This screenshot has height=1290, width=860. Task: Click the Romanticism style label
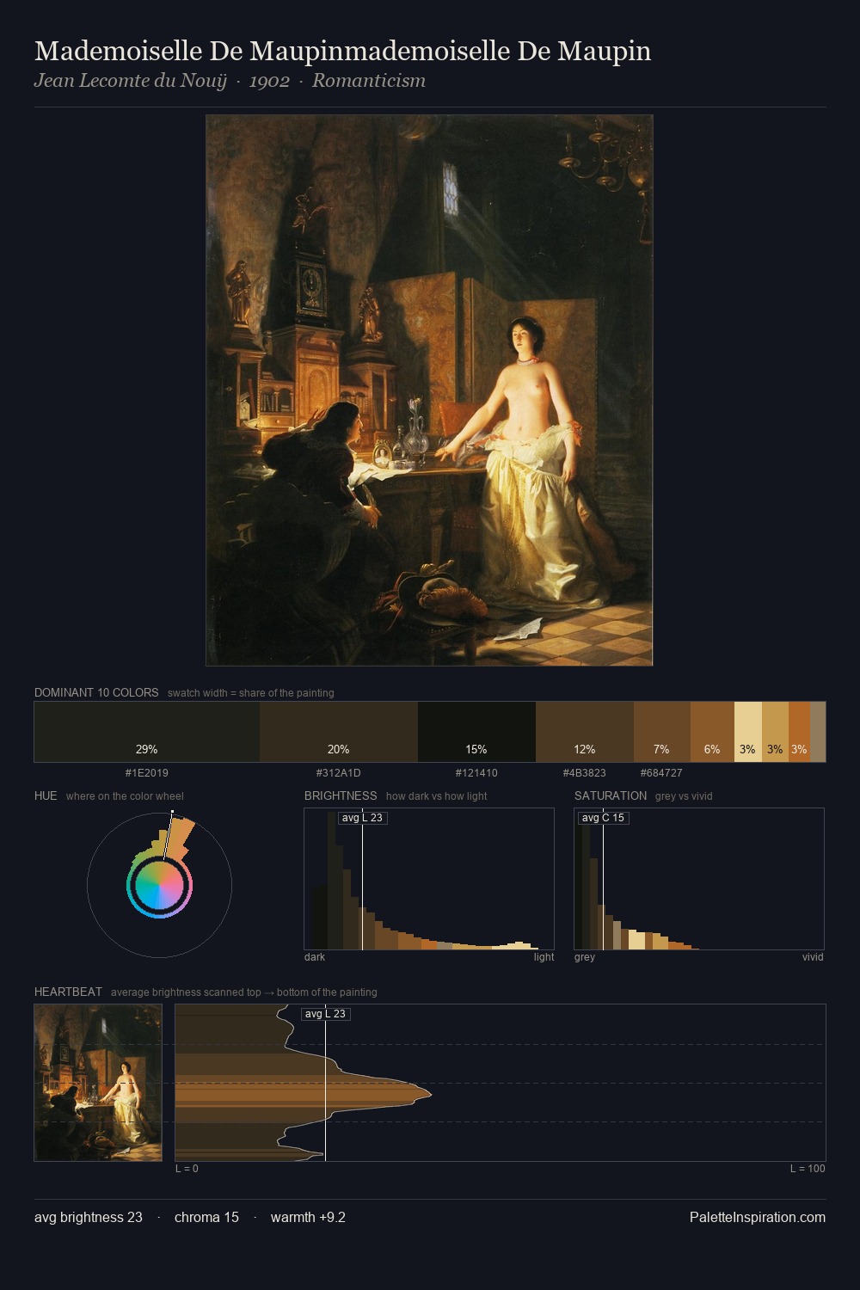[369, 81]
